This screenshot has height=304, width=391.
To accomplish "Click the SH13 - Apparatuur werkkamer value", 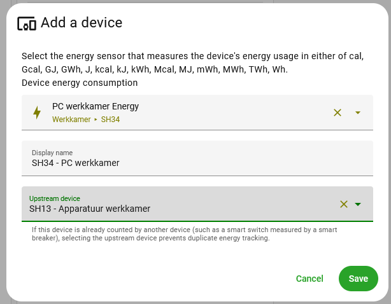I will [x=90, y=209].
